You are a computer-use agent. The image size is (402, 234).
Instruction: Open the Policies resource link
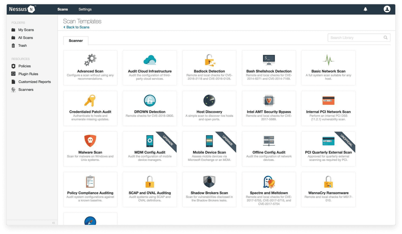click(24, 66)
